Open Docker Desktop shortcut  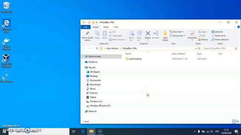tap(6, 43)
